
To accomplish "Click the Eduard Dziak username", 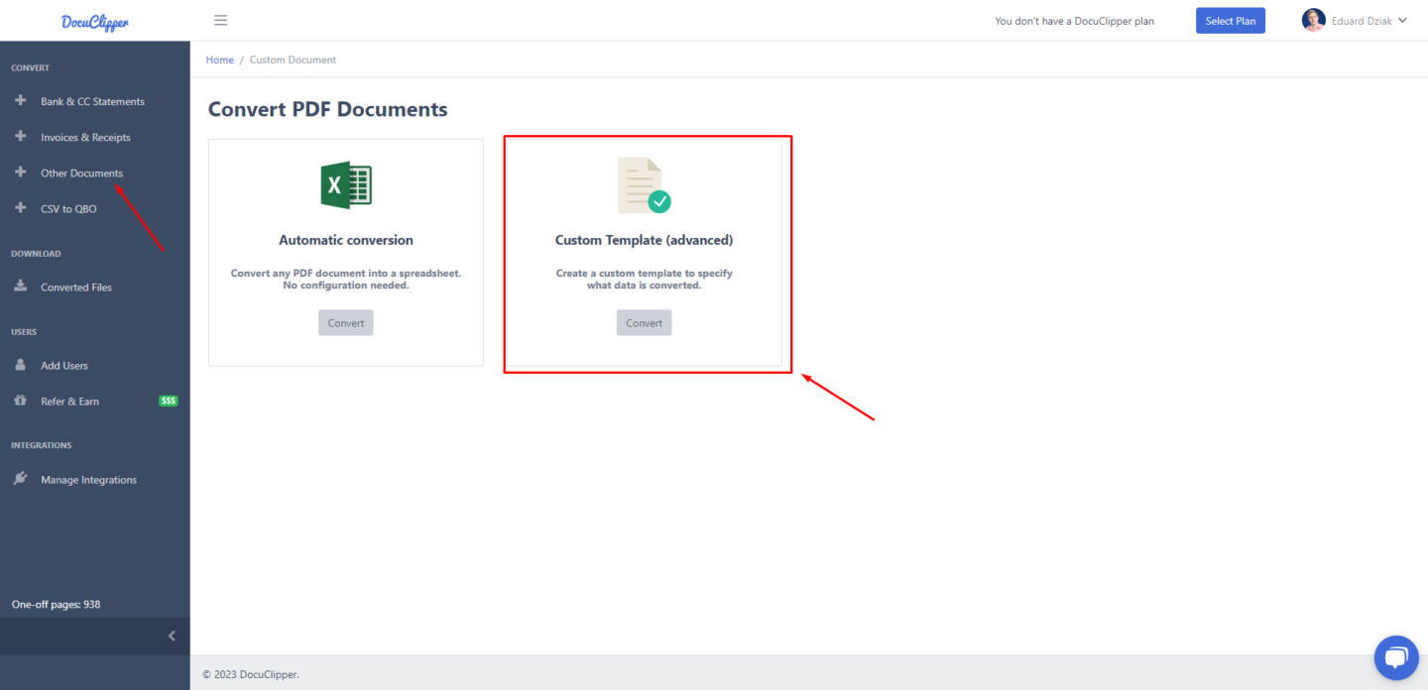I will pos(1362,20).
